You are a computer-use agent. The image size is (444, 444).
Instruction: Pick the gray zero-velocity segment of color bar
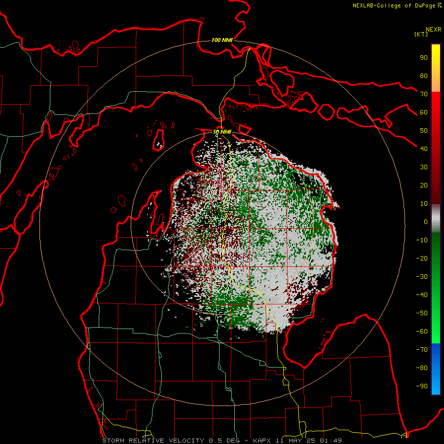pos(436,219)
